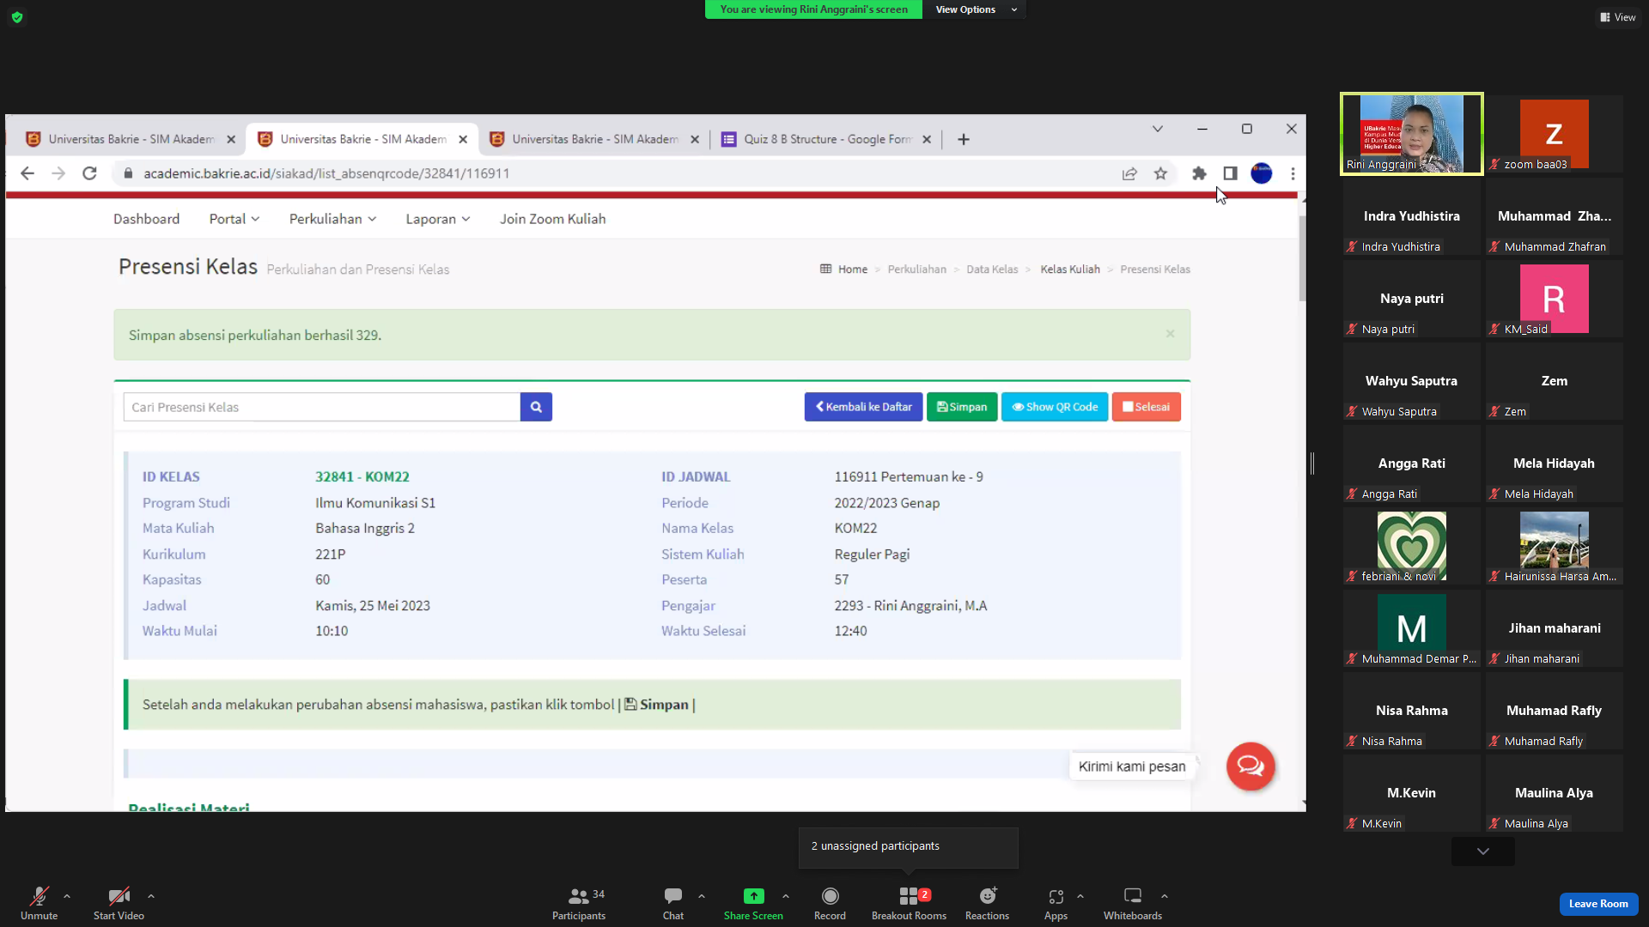
Task: Expand the Perkuliahan menu
Action: [333, 219]
